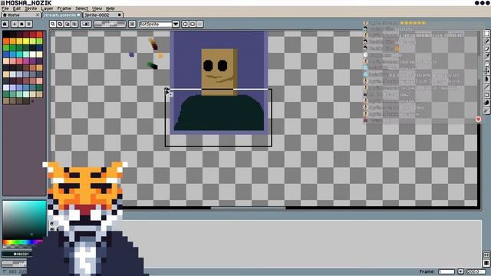The height and width of the screenshot is (276, 491).
Task: Pick the red swatch in top palette row
Action: click(39, 34)
